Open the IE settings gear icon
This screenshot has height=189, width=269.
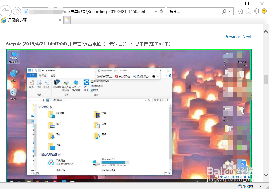(256, 11)
